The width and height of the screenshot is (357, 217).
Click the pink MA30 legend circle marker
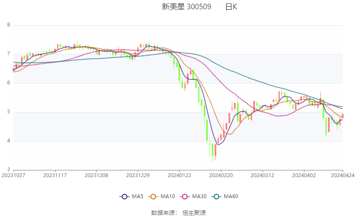click(184, 196)
